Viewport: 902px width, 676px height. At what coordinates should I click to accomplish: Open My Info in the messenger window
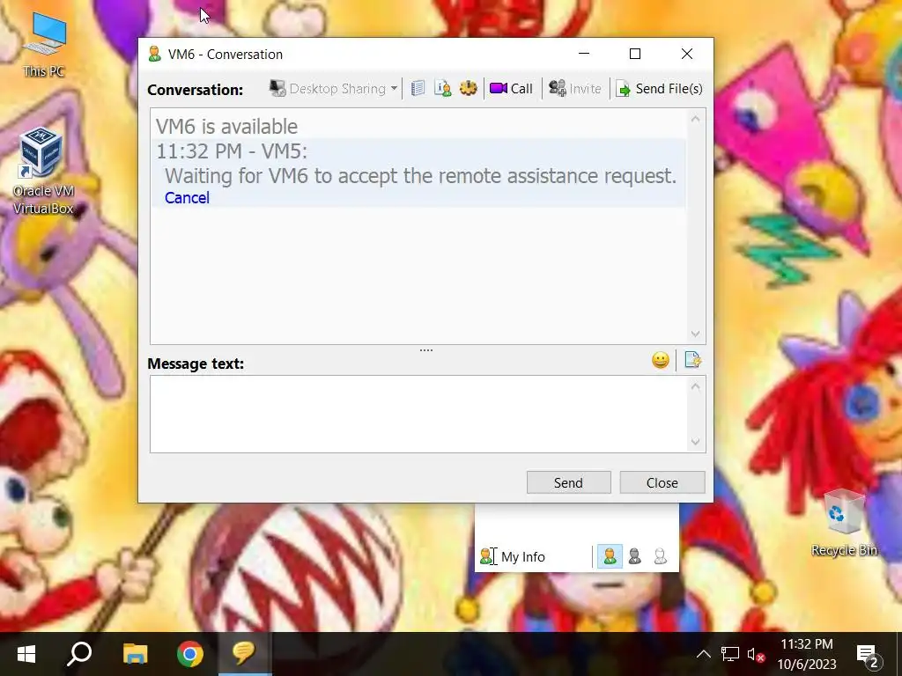tap(513, 556)
